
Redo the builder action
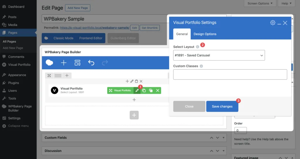[x=105, y=63]
